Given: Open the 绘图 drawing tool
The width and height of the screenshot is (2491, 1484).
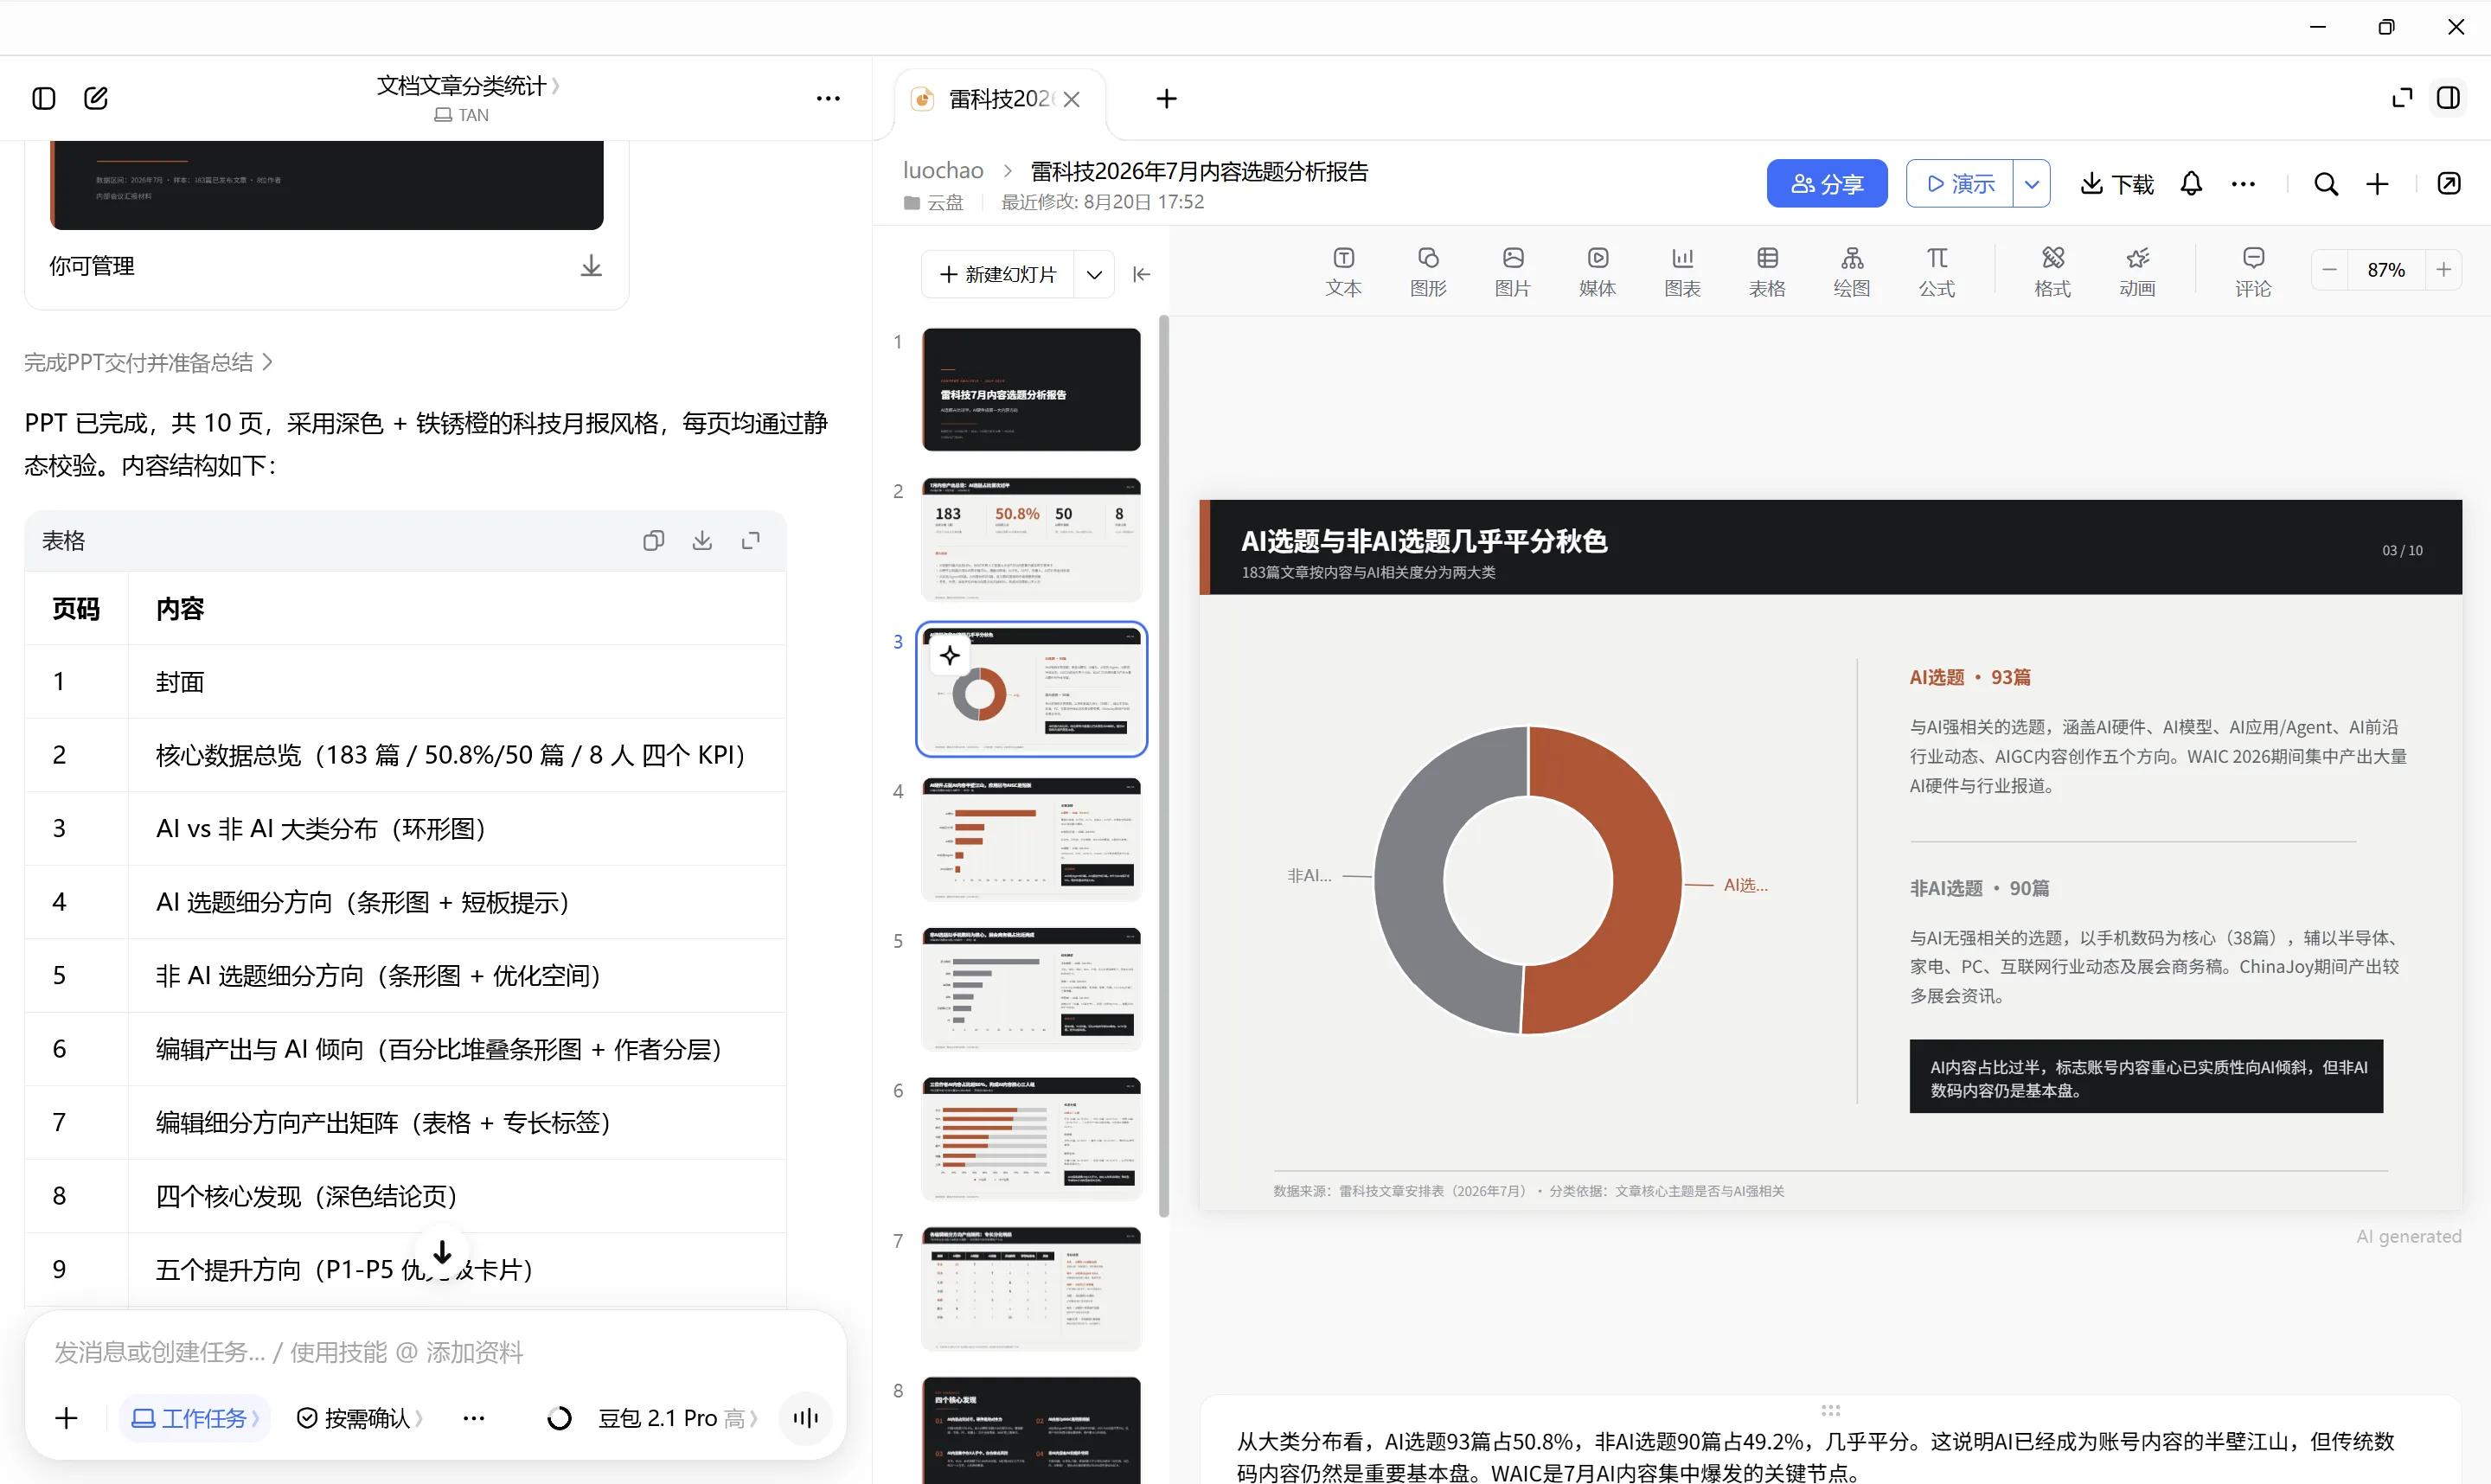Looking at the screenshot, I should point(1851,272).
